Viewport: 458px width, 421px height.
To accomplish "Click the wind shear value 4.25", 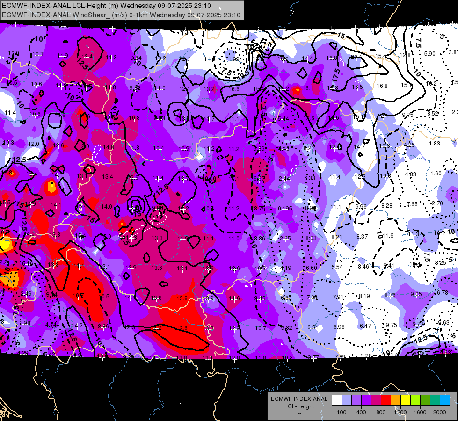I will pyautogui.click(x=409, y=145).
